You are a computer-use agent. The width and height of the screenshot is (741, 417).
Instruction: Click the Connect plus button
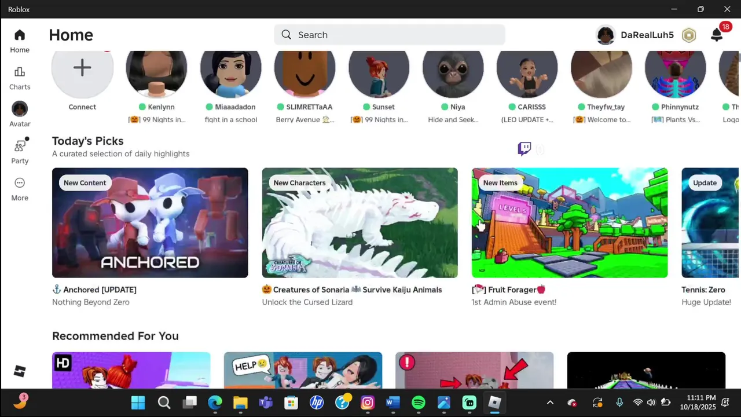(x=82, y=68)
